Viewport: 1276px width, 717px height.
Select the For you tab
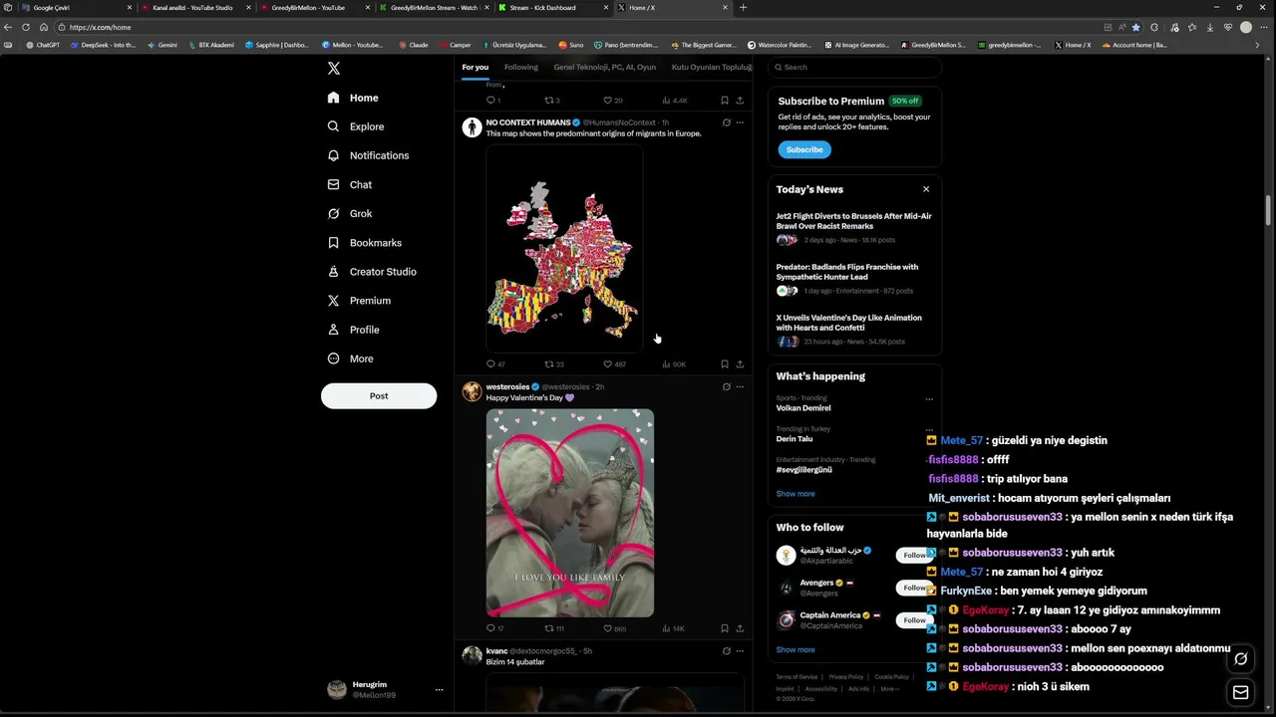click(475, 67)
